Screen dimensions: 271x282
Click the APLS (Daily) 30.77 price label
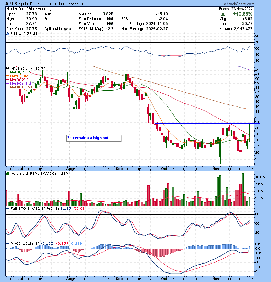tap(28, 69)
